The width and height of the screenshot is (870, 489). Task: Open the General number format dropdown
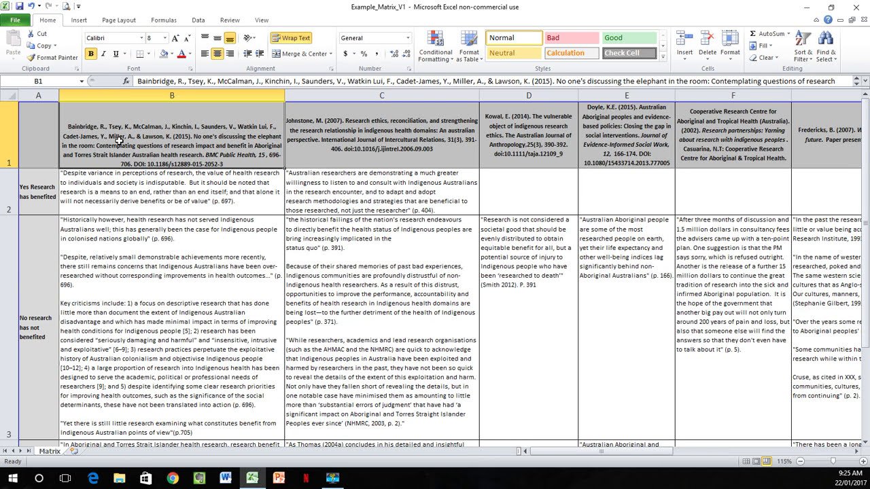click(408, 38)
